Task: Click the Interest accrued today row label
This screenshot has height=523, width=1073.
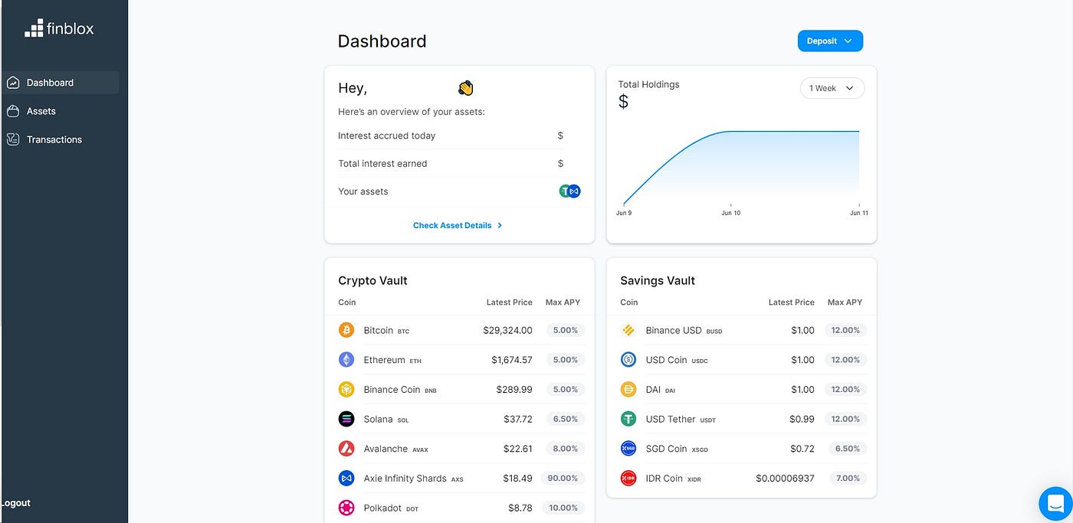Action: pos(386,136)
